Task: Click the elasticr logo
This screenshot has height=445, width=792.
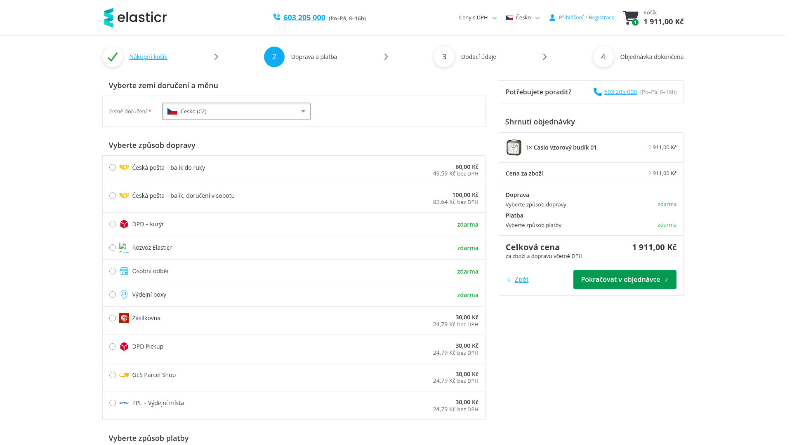Action: point(135,18)
